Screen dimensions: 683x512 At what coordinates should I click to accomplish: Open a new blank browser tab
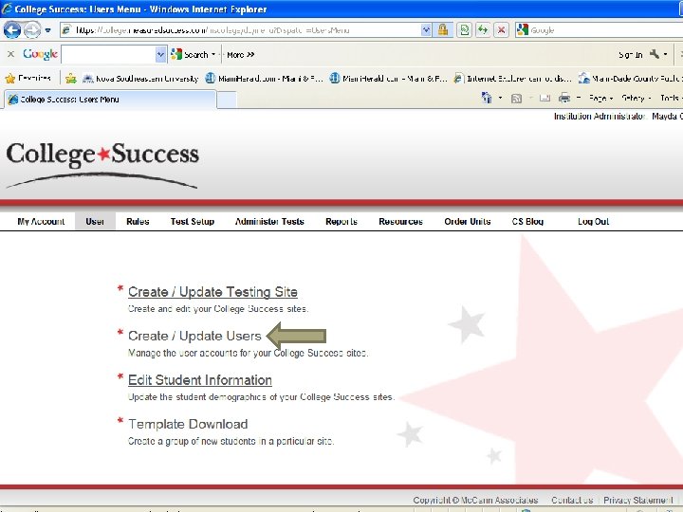tap(227, 100)
